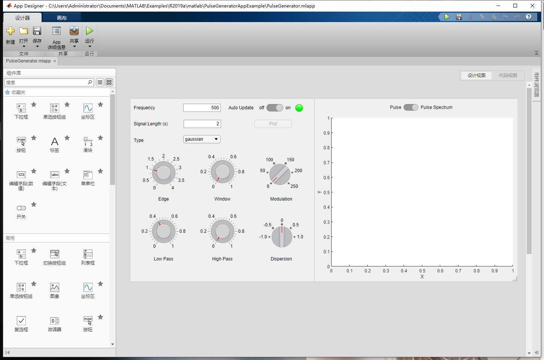Star the 标签 (Label) component as favorite
This screenshot has height=360, width=544.
tap(67, 137)
